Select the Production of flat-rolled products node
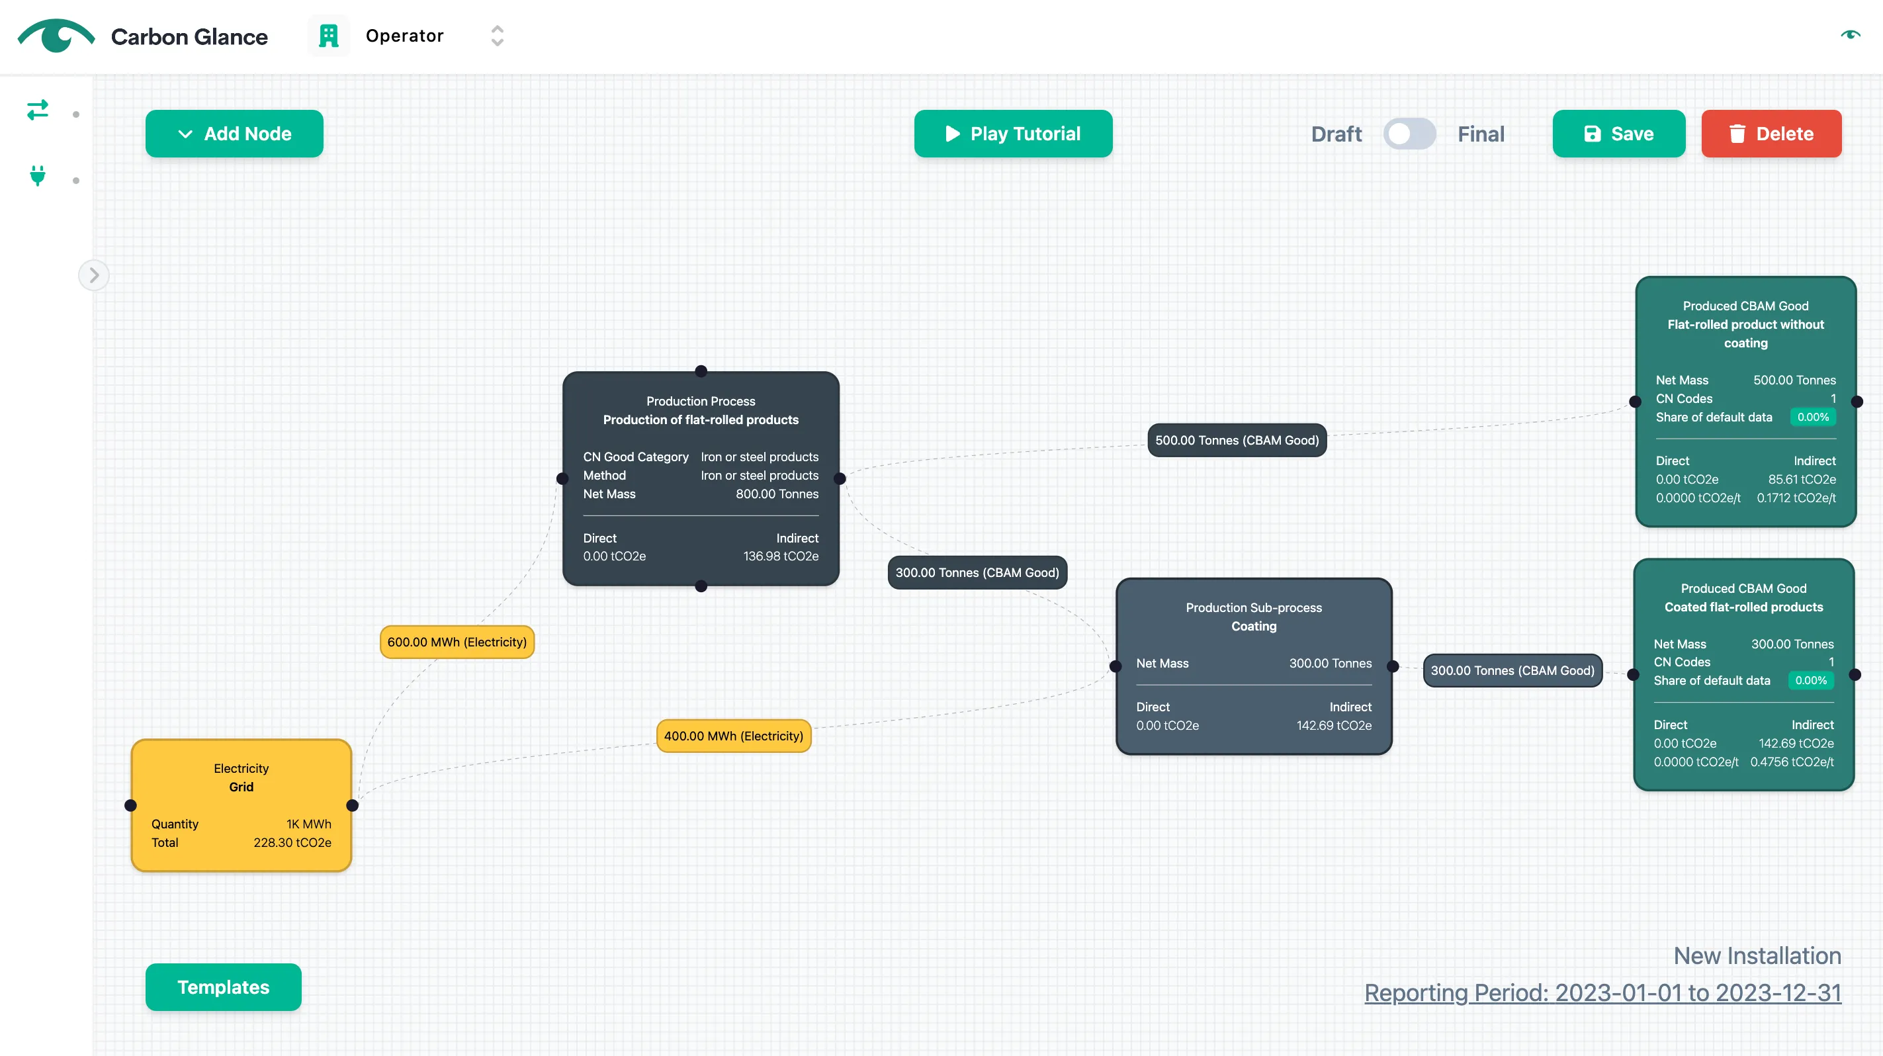Screen dimensions: 1883x1056 click(700, 478)
